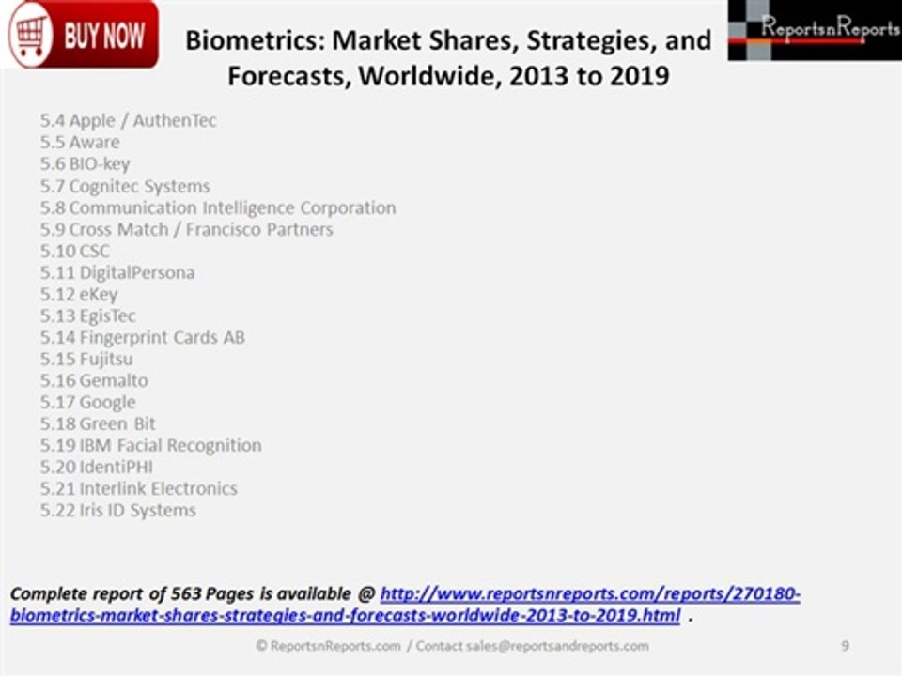Click the red BUY NOW button
902x676 pixels.
83,34
